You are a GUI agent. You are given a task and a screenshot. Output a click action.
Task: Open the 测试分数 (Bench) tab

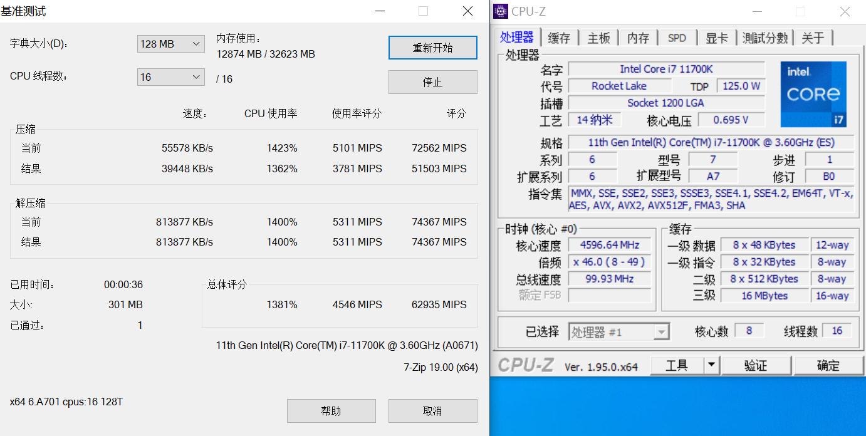click(x=765, y=38)
